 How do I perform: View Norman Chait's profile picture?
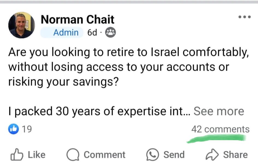coord(22,25)
